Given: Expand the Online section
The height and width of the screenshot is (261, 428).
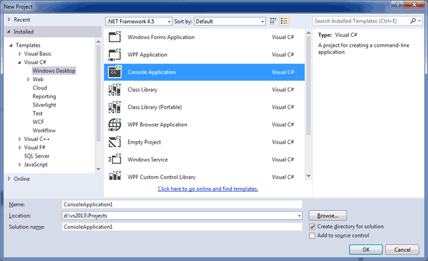Looking at the screenshot, I should 9,179.
